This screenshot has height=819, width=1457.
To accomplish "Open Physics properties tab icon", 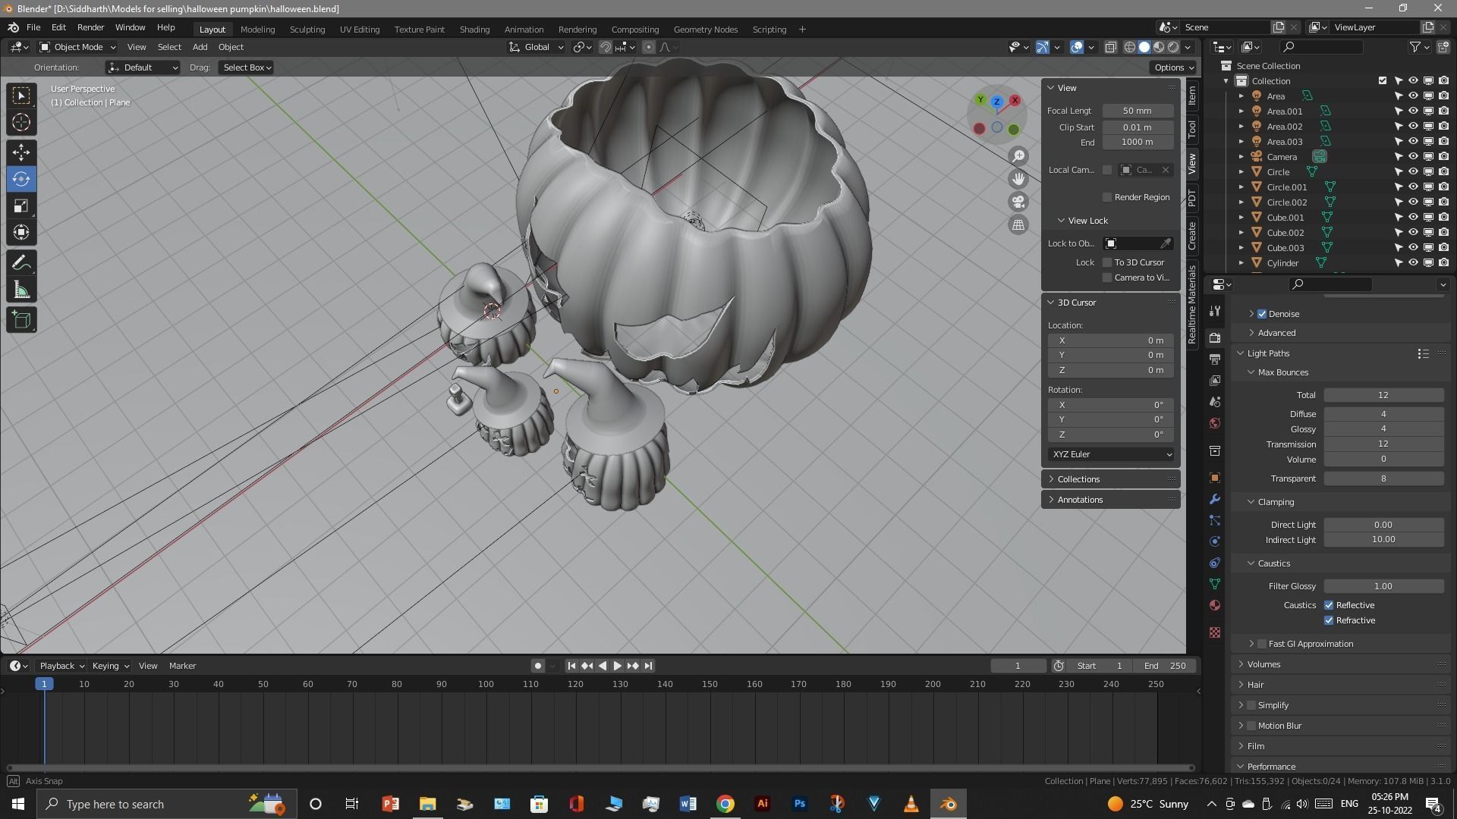I will (1215, 541).
